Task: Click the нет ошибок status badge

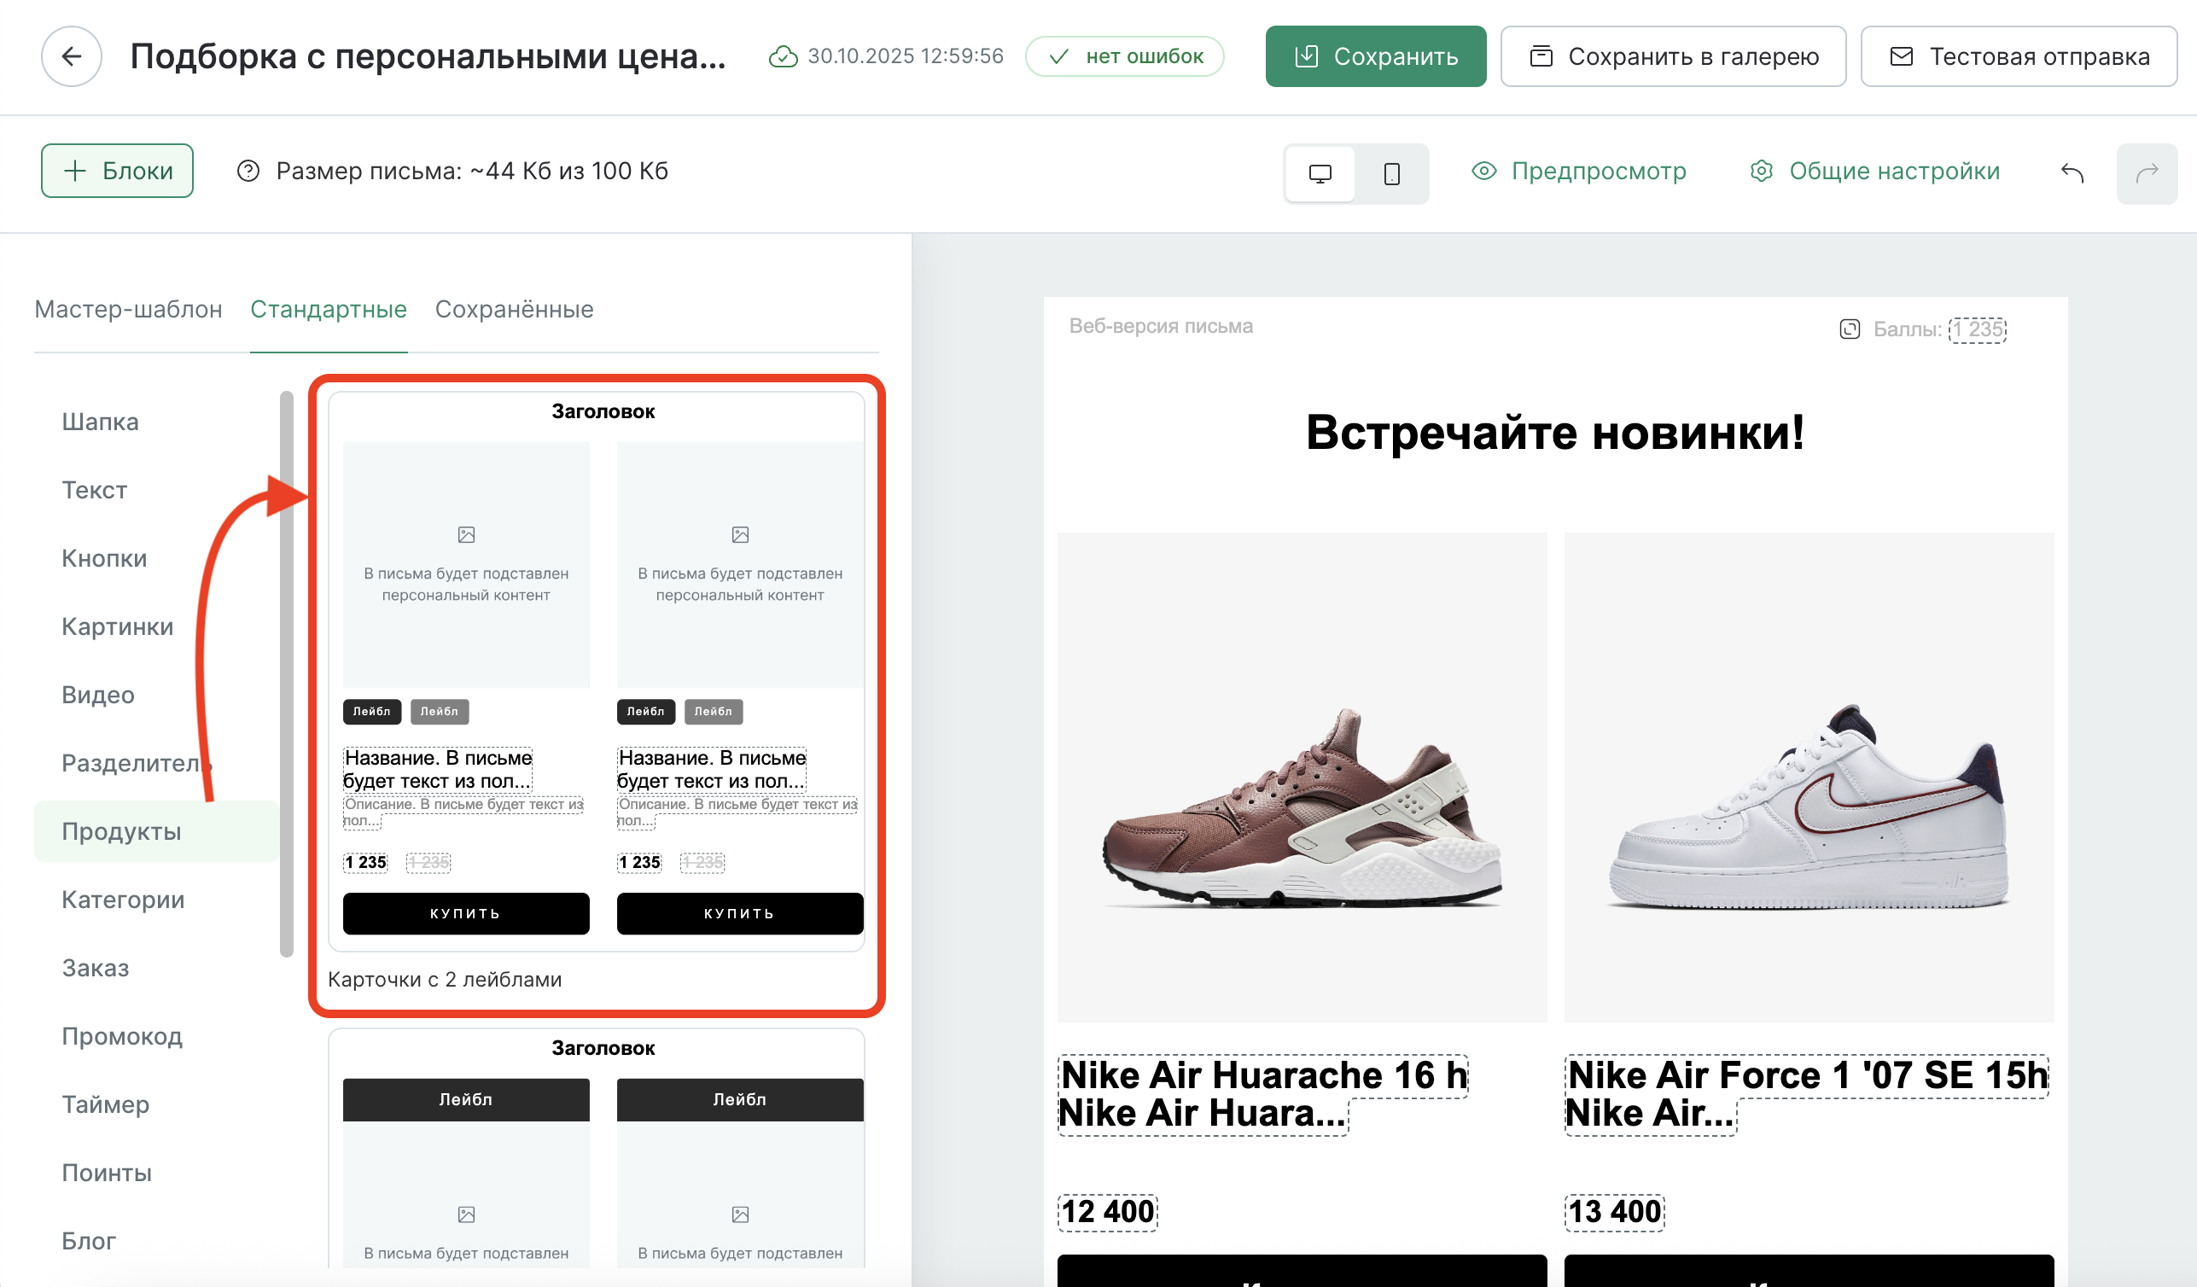Action: 1125,55
